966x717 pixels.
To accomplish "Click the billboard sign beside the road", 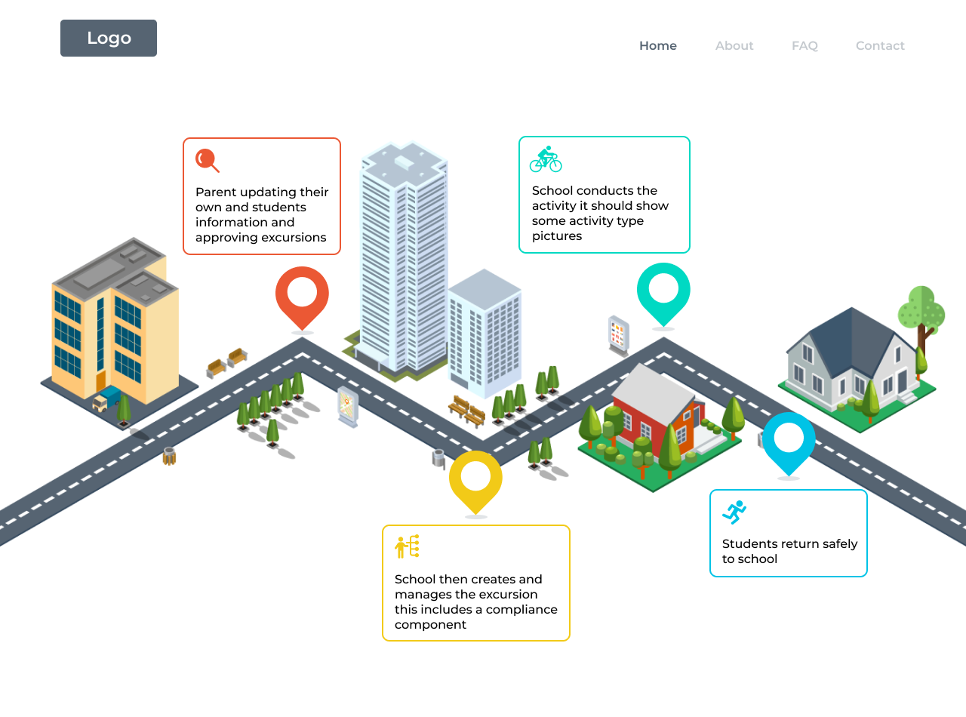I will click(346, 406).
